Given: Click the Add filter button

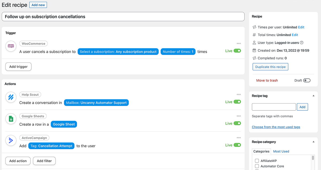Looking at the screenshot, I should [44, 161].
